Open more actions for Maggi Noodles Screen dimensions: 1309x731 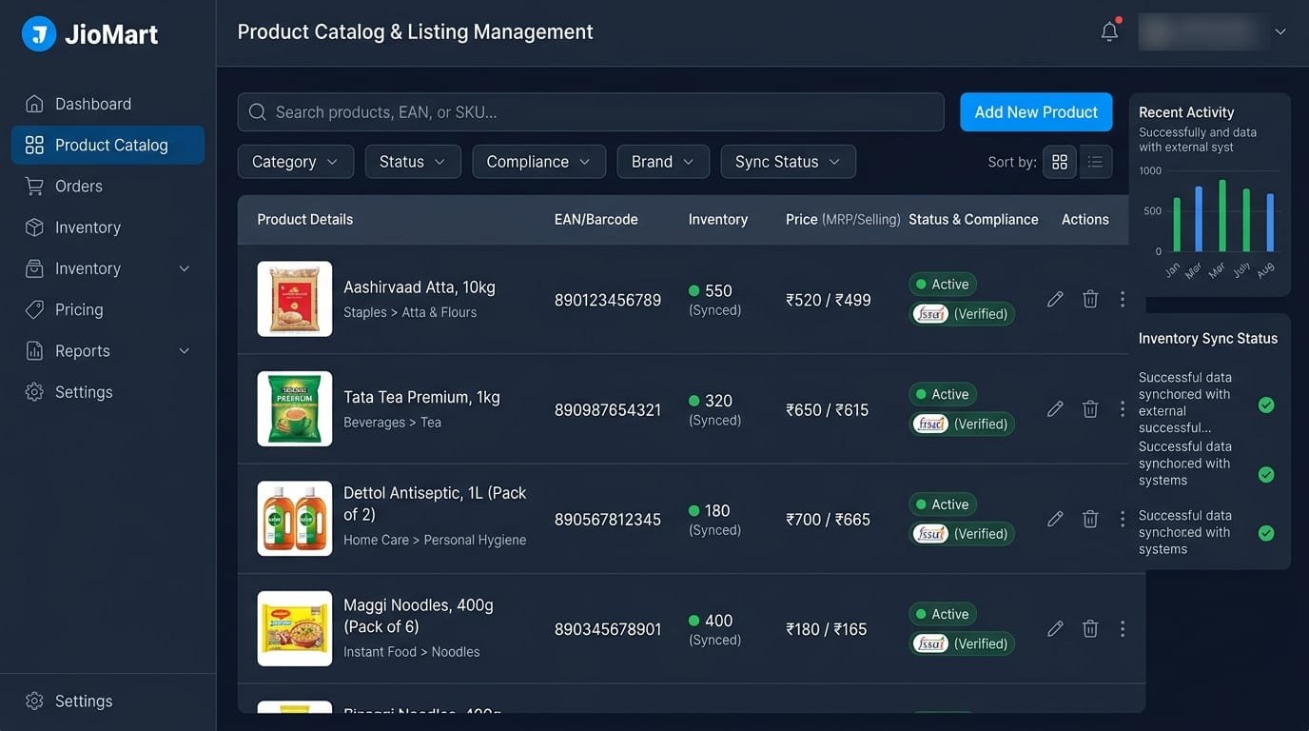pyautogui.click(x=1123, y=629)
